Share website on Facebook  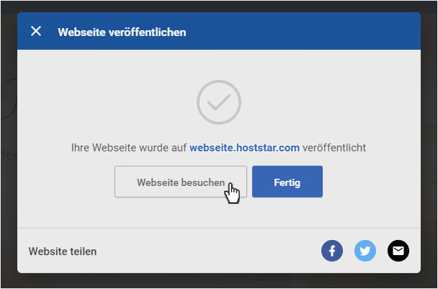coord(332,251)
